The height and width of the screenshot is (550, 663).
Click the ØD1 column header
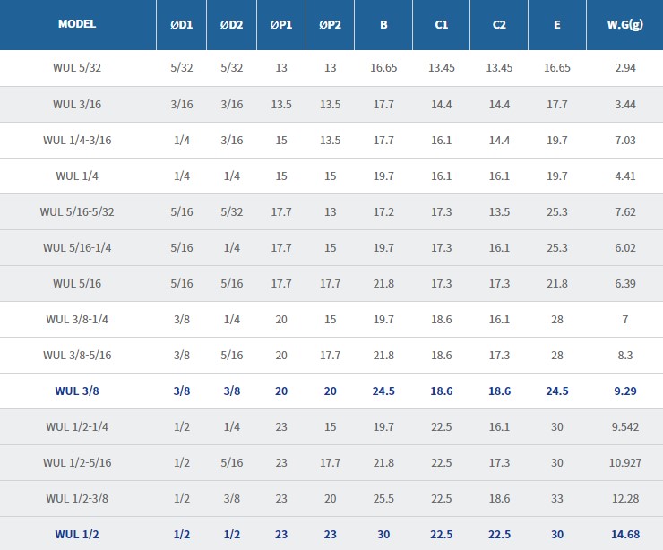coord(181,24)
